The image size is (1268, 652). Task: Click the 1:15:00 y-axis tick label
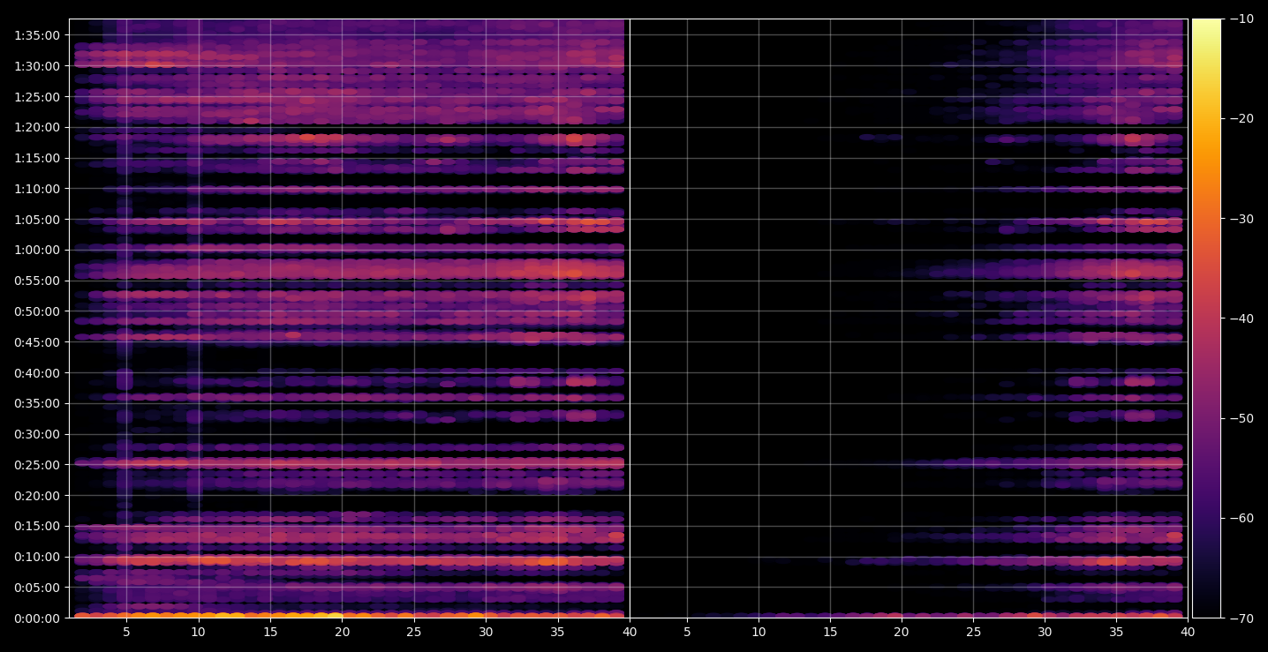pos(37,159)
